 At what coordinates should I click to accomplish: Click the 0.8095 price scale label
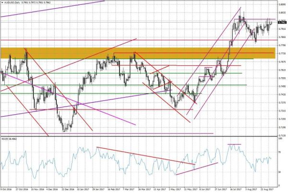(282, 4)
